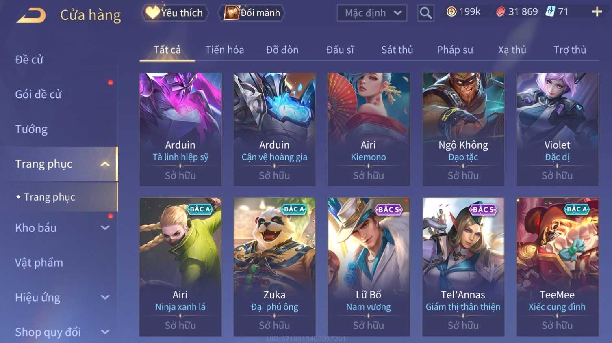Open Đổi mảnh fragment exchange
612x343 pixels.
tap(252, 13)
